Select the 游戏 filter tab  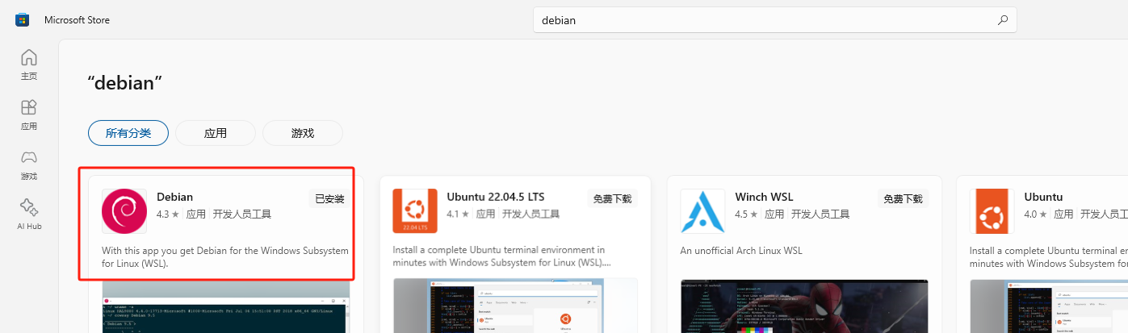click(303, 133)
